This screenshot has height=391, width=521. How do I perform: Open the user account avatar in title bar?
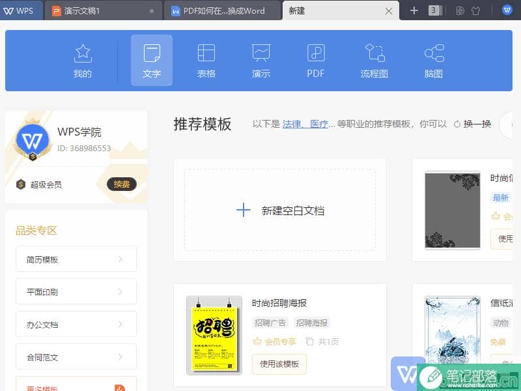tap(507, 10)
